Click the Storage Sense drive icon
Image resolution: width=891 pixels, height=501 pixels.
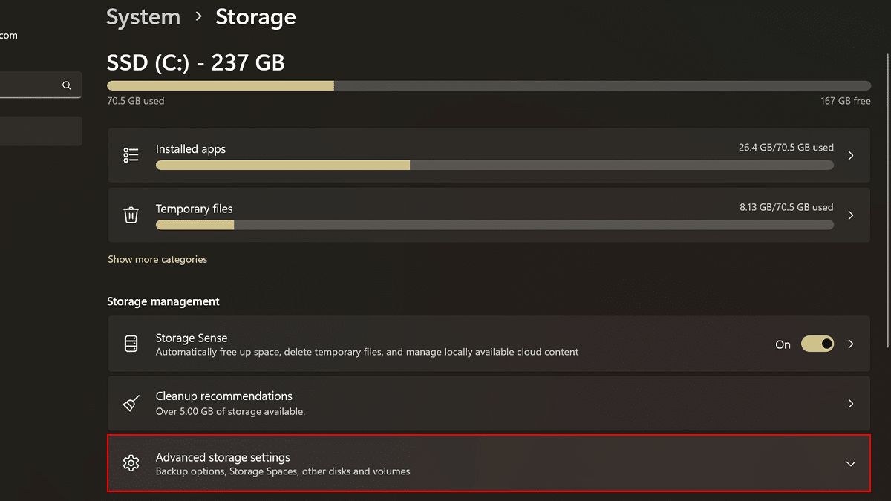coord(131,344)
